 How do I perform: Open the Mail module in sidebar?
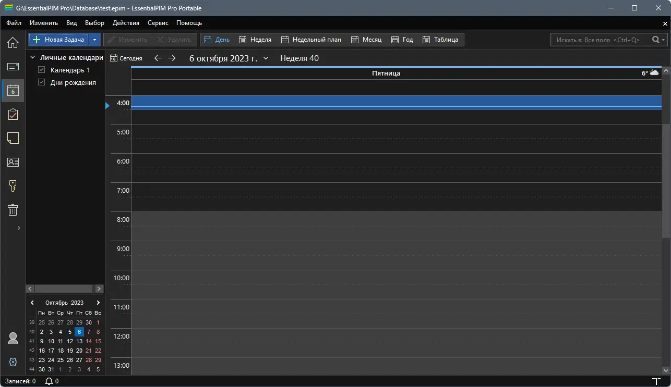(x=13, y=67)
